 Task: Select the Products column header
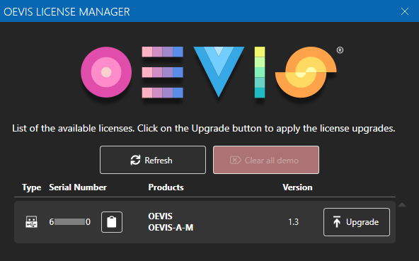(x=166, y=187)
